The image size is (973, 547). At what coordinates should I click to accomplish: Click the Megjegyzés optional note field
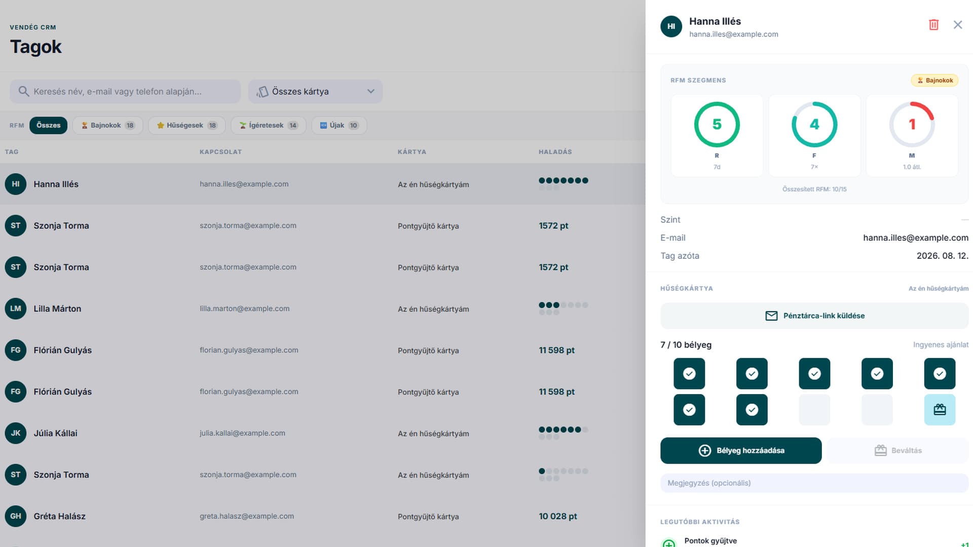(814, 483)
